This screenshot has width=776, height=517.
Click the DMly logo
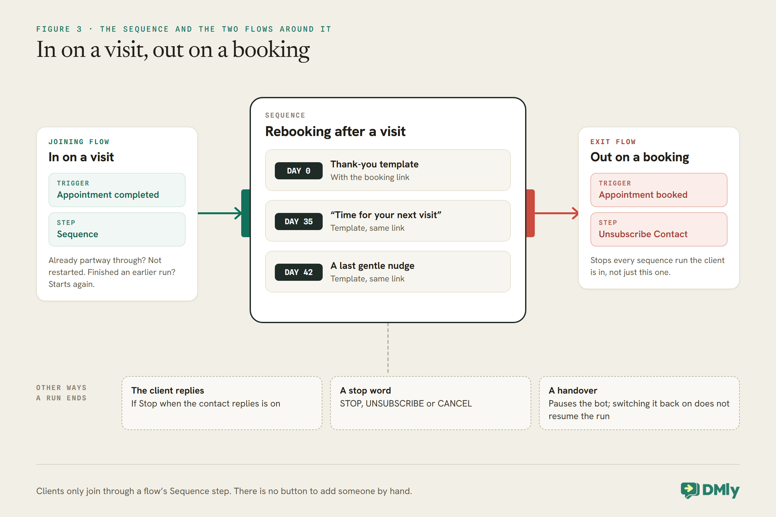(x=710, y=490)
